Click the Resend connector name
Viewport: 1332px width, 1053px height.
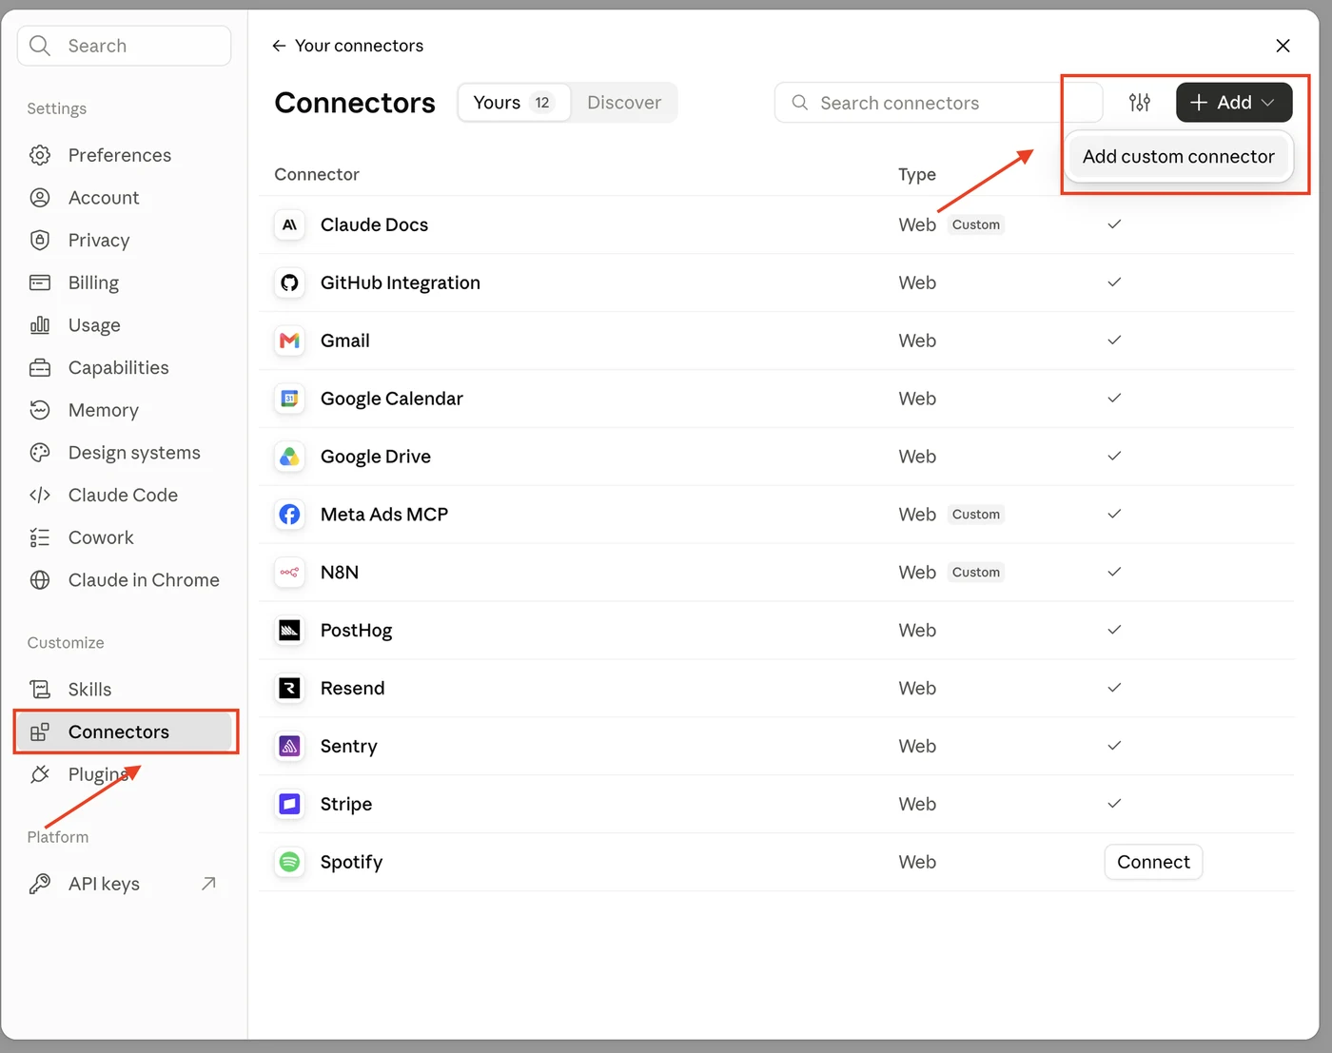pos(353,689)
